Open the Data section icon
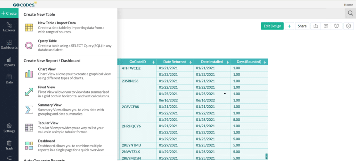The image size is (356, 161). coord(9,79)
